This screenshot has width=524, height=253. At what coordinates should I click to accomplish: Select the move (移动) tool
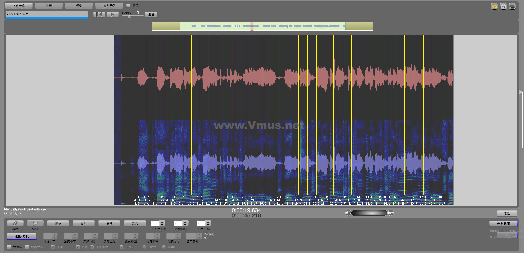35,223
